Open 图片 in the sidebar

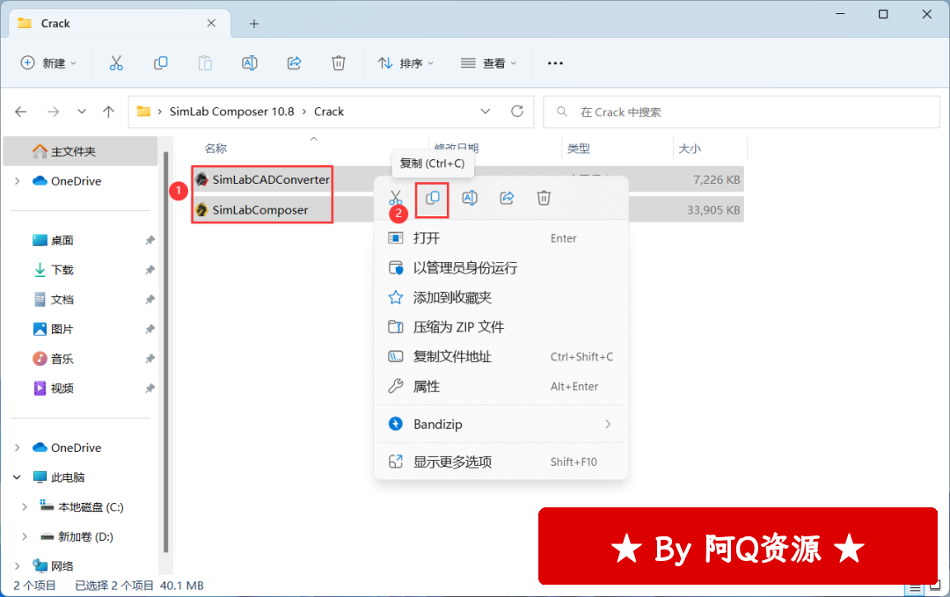62,330
